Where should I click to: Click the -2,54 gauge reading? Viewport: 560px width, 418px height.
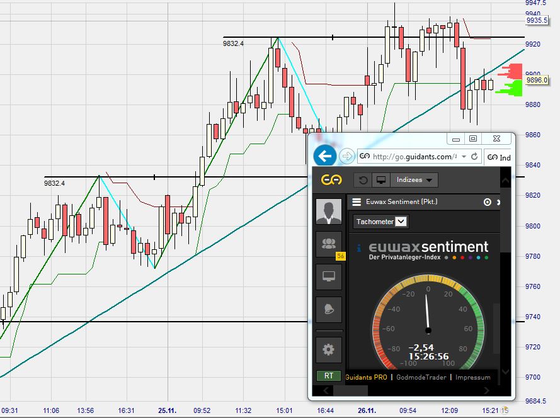point(421,347)
